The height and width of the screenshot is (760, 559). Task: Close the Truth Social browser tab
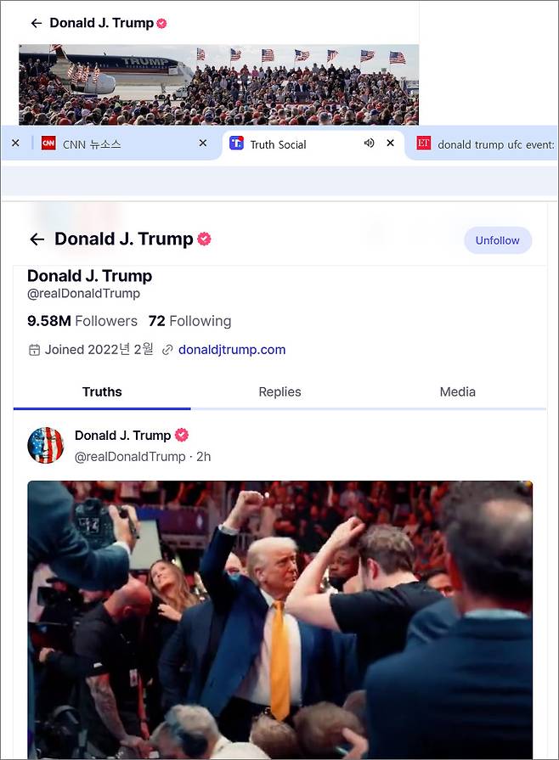[x=390, y=143]
